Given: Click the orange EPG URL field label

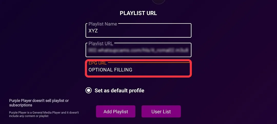Looking at the screenshot, I should coord(97,63).
